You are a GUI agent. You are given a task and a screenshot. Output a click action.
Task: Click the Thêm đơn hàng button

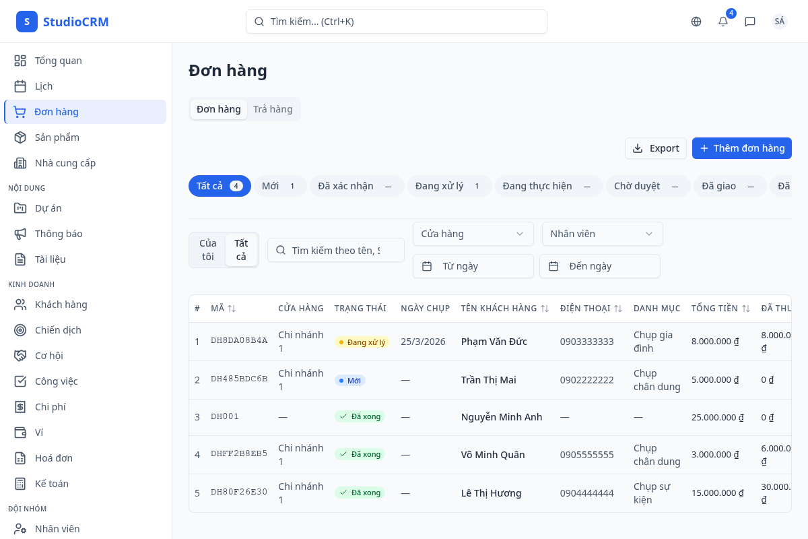tap(741, 148)
